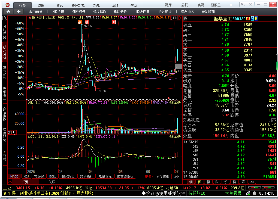278x199 pixels.
Task: Open the 帮助 menu
Action: pyautogui.click(x=134, y=5)
